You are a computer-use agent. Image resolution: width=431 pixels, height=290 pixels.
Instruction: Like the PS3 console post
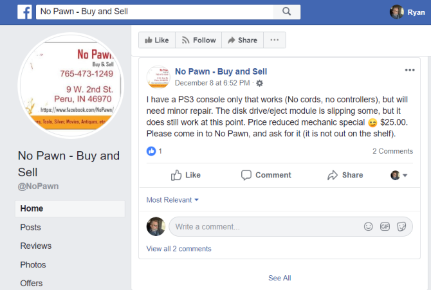(x=186, y=175)
